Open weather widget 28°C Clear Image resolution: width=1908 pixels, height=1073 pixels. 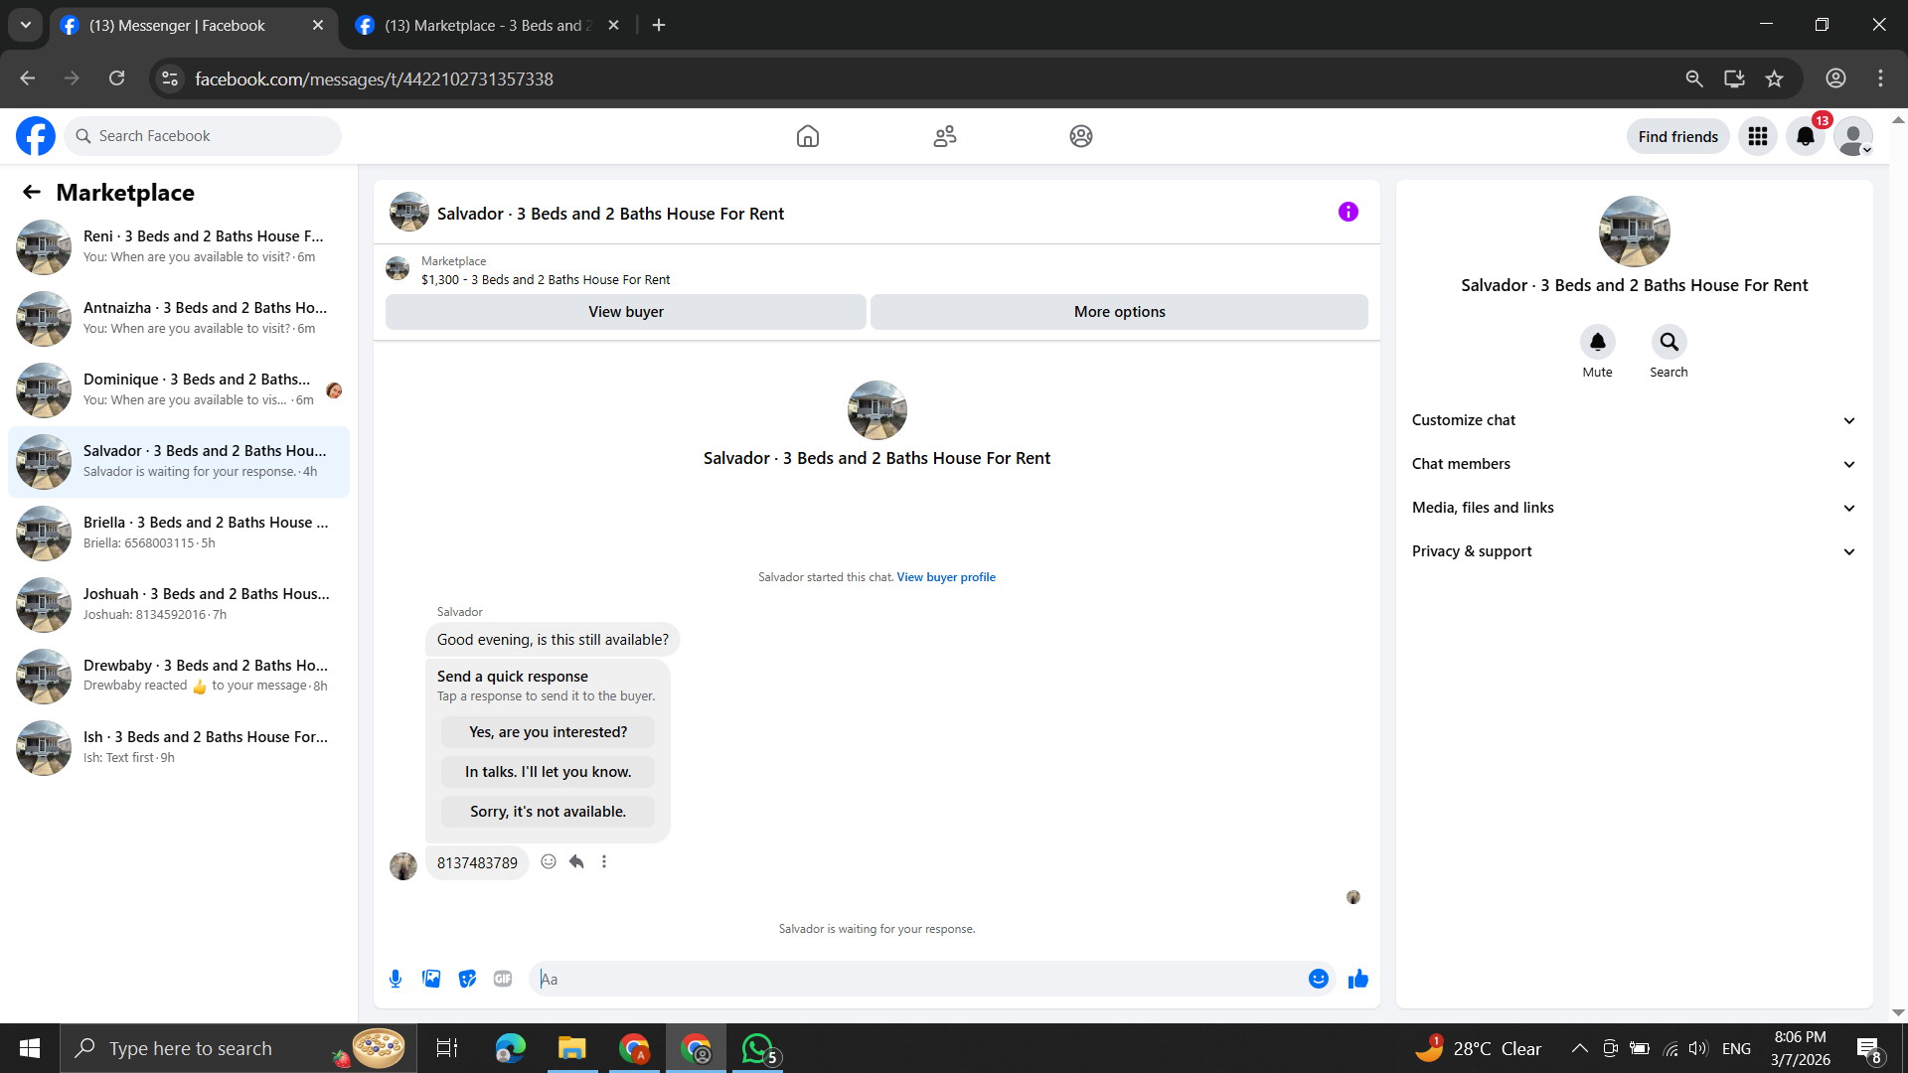[1479, 1048]
